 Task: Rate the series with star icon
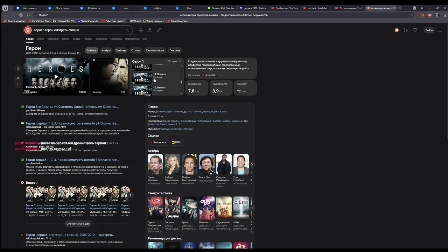239,91
